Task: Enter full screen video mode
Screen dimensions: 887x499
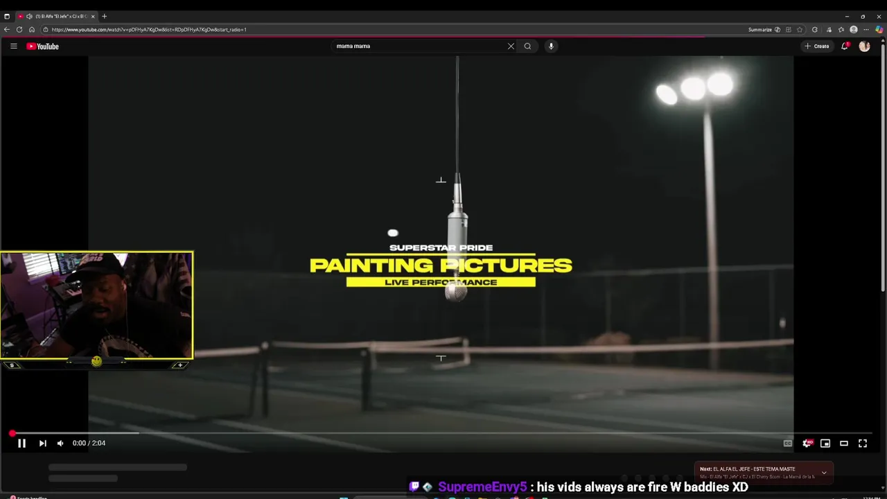Action: click(863, 444)
